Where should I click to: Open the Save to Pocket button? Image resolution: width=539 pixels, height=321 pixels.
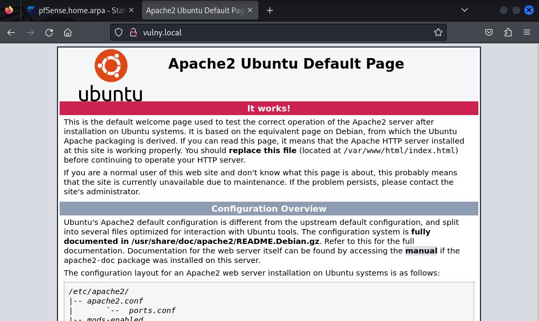tap(489, 32)
